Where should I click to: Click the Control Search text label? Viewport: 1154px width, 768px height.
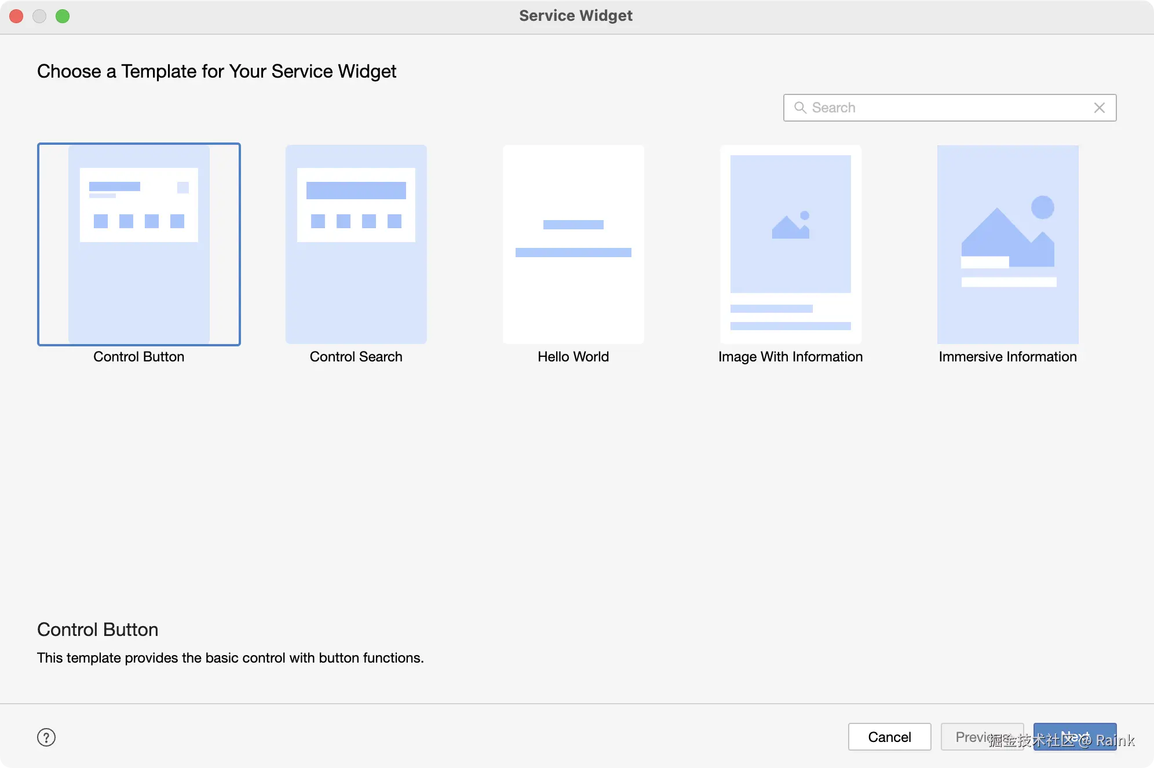coord(356,357)
